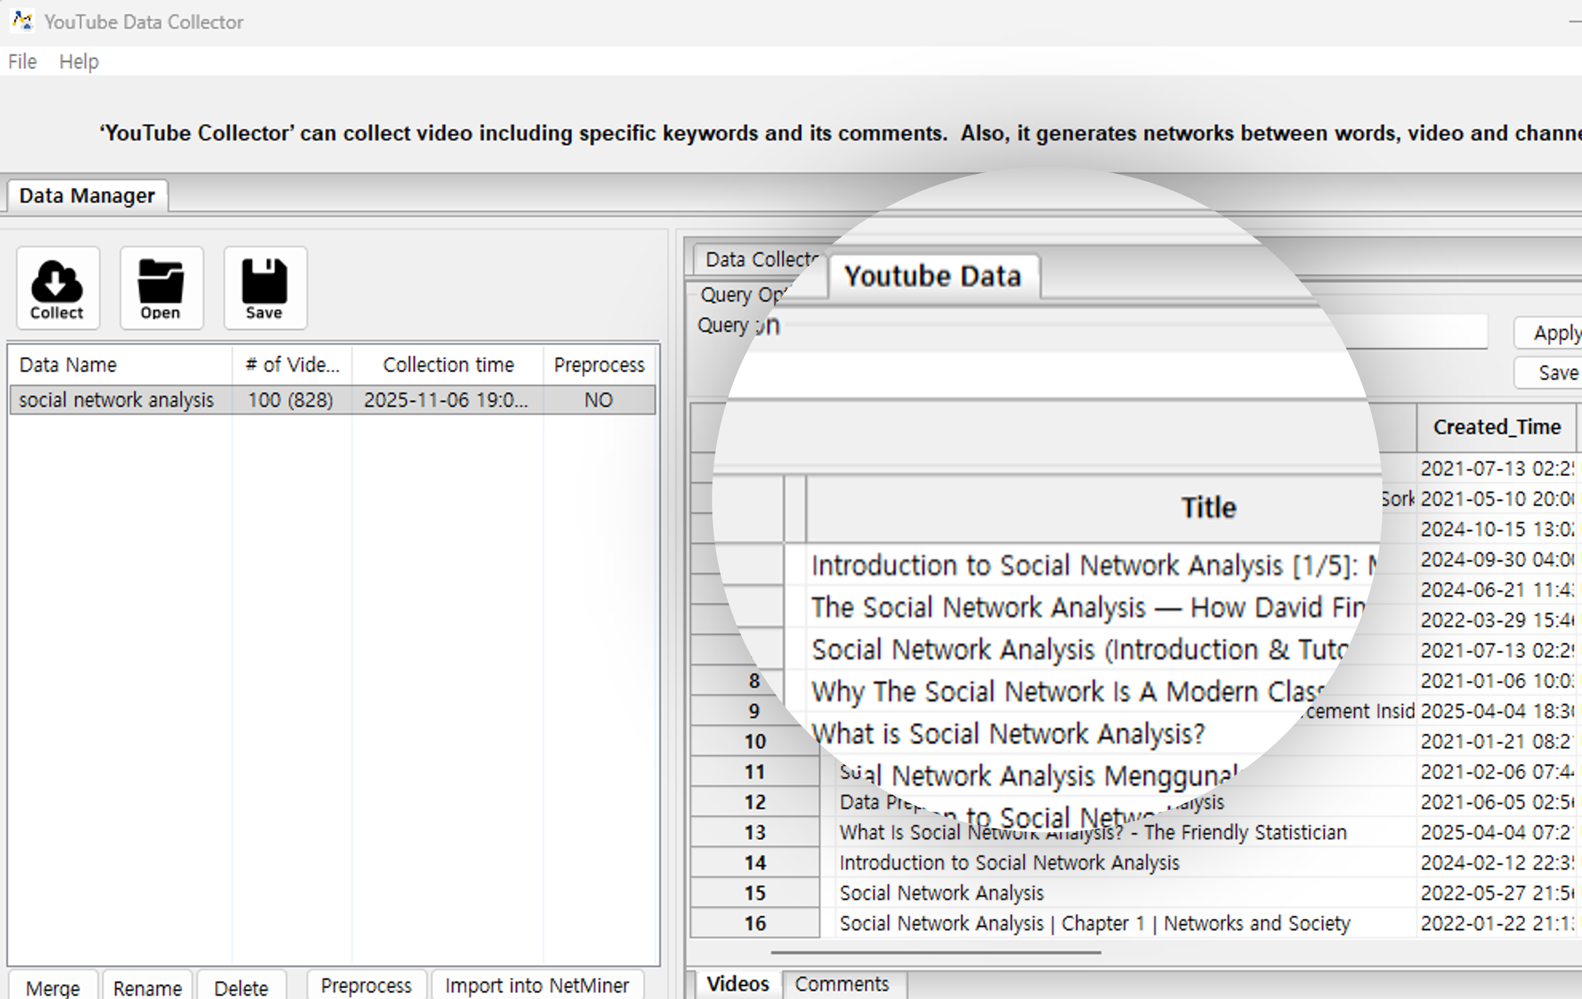This screenshot has height=999, width=1582.
Task: Click the '2025-11-06 19:0...' collection time cell
Action: (447, 400)
